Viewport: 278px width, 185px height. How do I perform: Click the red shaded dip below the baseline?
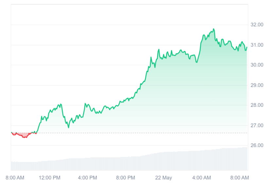pyautogui.click(x=25, y=135)
